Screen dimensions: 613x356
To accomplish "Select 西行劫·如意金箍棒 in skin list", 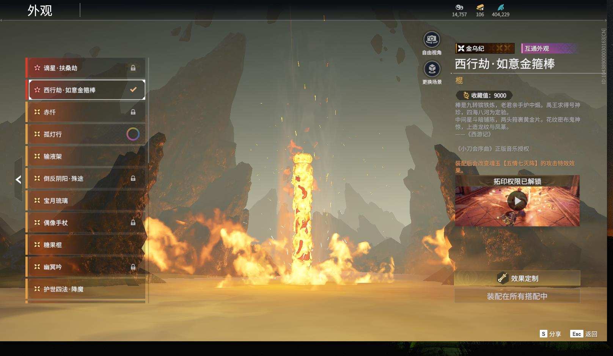I will [87, 90].
